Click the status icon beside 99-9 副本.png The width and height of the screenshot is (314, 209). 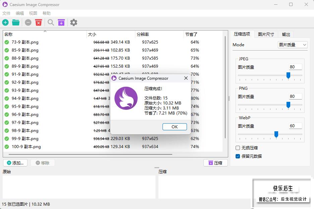tap(7, 139)
